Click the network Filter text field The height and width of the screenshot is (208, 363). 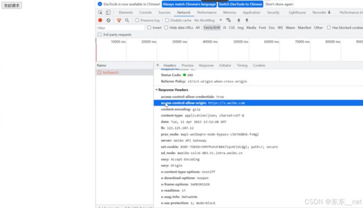[120, 28]
